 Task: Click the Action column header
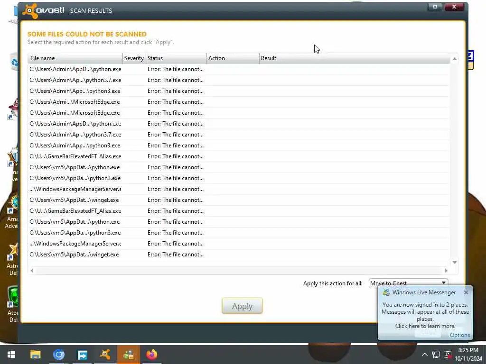coord(233,58)
